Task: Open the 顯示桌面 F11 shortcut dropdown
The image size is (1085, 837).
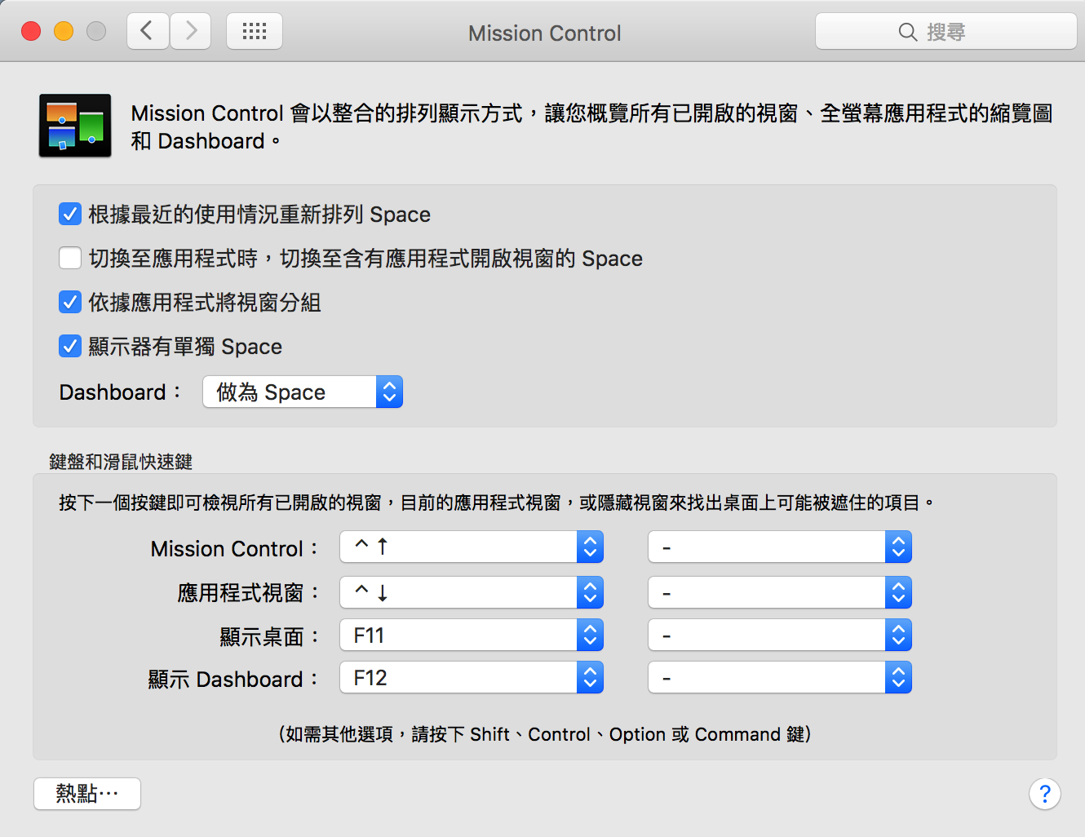Action: point(472,635)
